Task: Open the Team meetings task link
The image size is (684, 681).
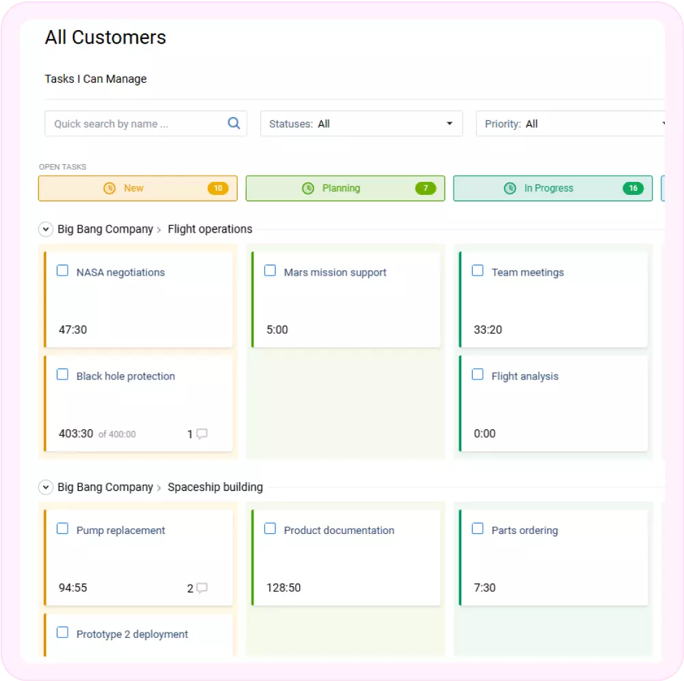Action: [528, 272]
